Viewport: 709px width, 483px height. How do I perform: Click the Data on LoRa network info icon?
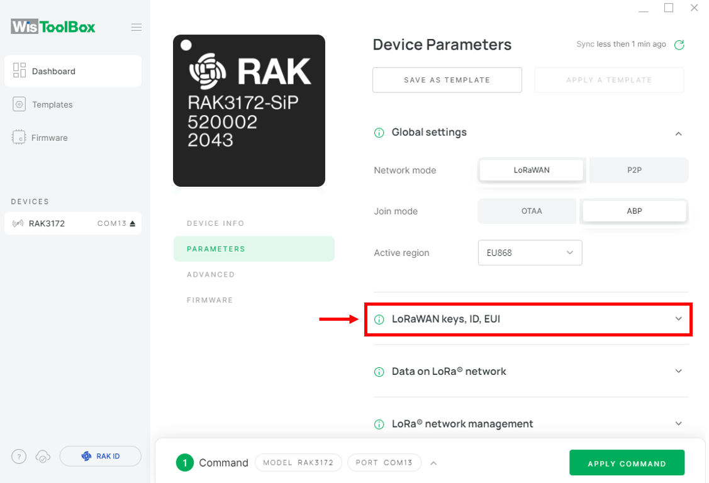click(x=379, y=372)
